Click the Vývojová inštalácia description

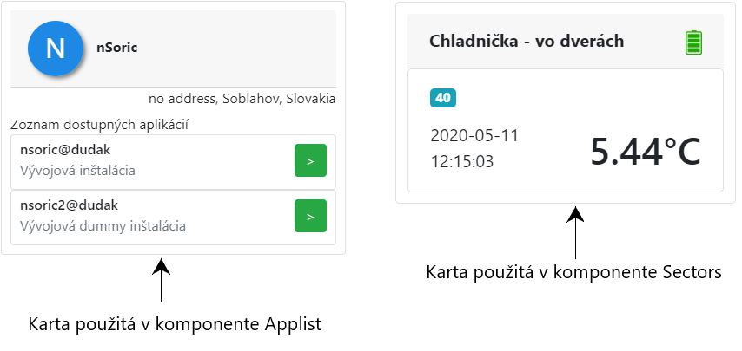click(x=77, y=171)
